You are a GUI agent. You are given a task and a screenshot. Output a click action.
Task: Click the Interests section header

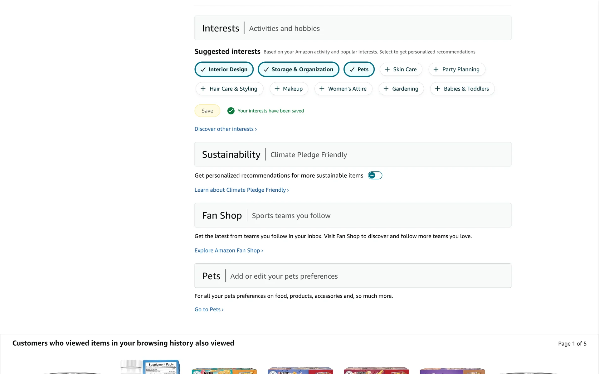(220, 28)
